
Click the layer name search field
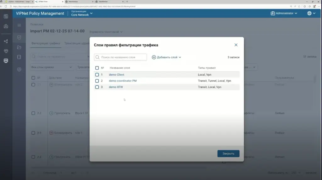point(120,57)
